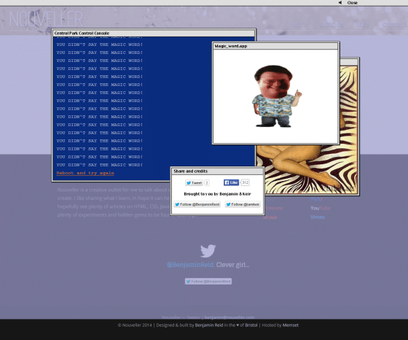
Task: Click the Magic_word.app title bar
Action: (x=275, y=46)
